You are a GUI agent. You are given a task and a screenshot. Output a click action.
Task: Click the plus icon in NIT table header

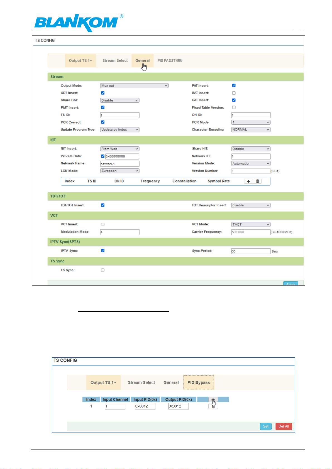tap(248, 181)
